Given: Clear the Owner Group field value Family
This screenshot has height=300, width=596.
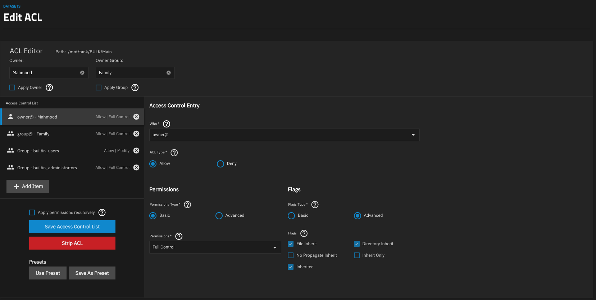Looking at the screenshot, I should click(169, 73).
